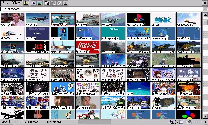The width and height of the screenshot is (208, 125).
Task: Select the デッキクルー(F-18).jpg thumbnail
Action: 139,47
